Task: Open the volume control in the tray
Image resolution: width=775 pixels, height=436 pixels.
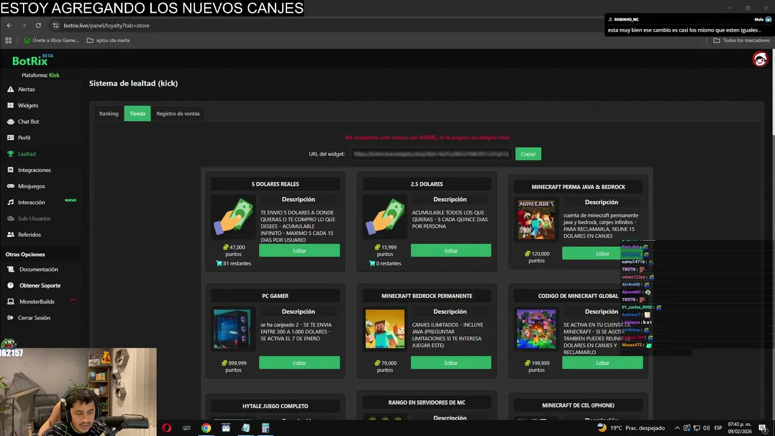Action: [706, 428]
